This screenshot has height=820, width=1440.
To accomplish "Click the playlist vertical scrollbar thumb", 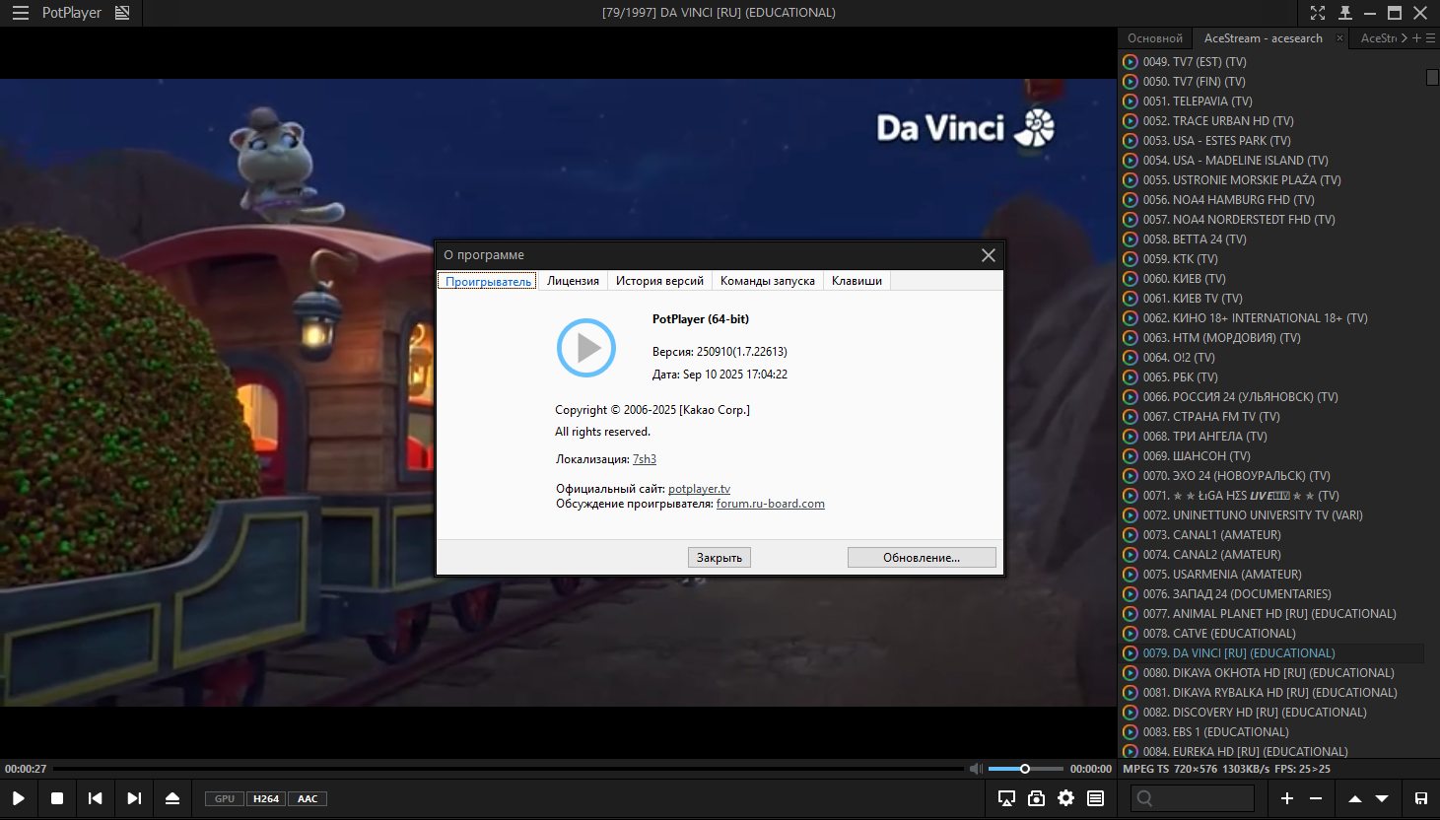I will pyautogui.click(x=1432, y=77).
